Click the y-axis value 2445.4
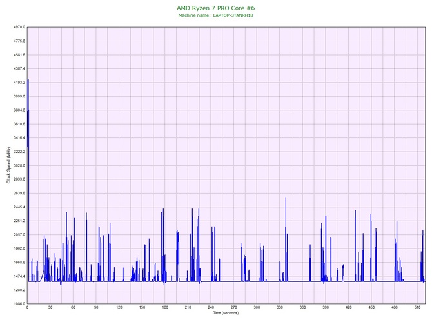 coord(19,207)
